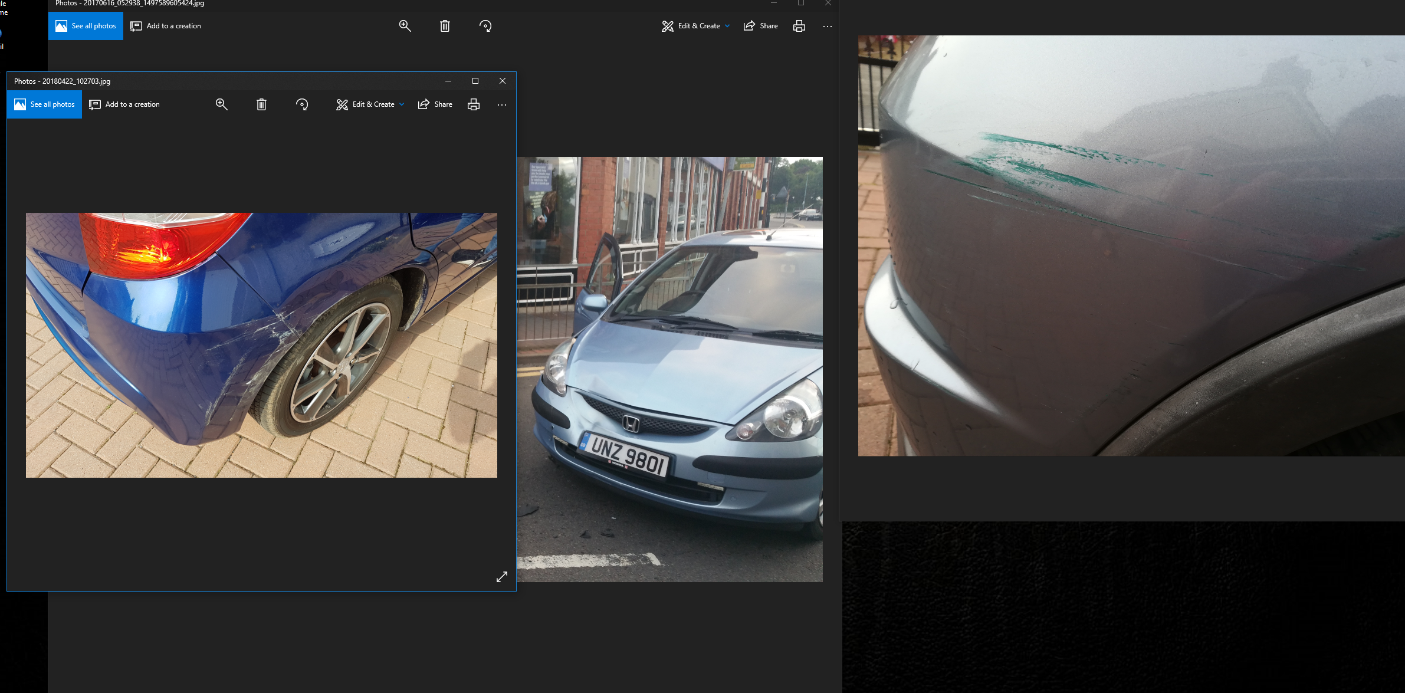Click zoom icon in background Photos window
The height and width of the screenshot is (693, 1405).
tap(405, 26)
